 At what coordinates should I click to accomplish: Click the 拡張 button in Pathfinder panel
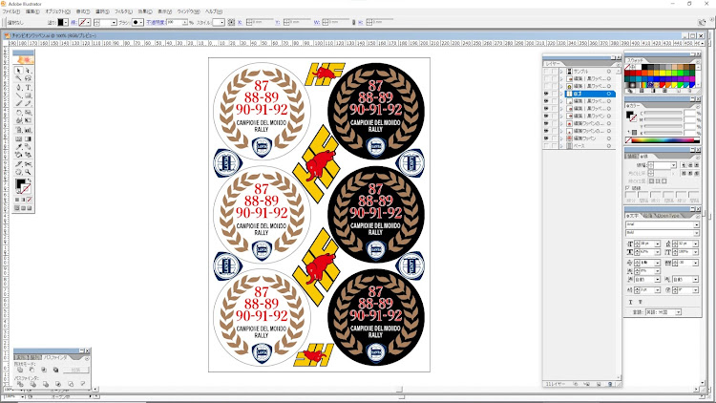coord(75,370)
